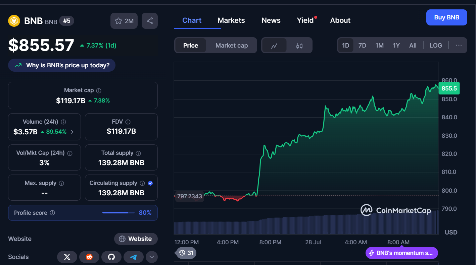Screen dimensions: 476x265
Task: Click the Profile score info icon
Action: pos(52,213)
